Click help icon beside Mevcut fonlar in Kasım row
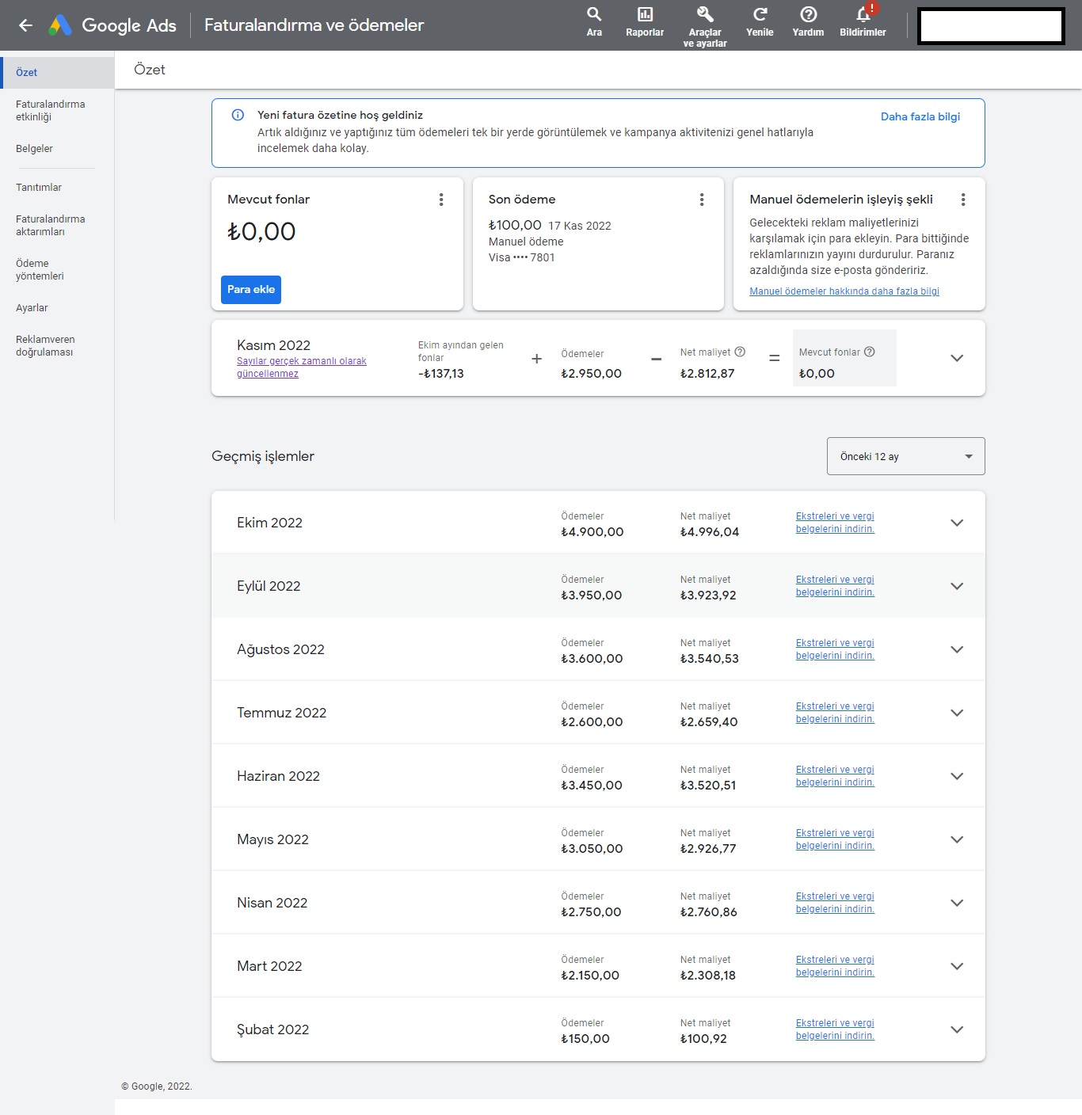This screenshot has height=1115, width=1082. pos(869,352)
